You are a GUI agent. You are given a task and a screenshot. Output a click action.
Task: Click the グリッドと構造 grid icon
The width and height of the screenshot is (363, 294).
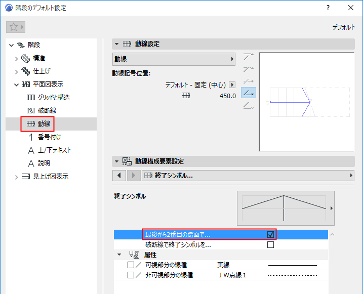31,97
